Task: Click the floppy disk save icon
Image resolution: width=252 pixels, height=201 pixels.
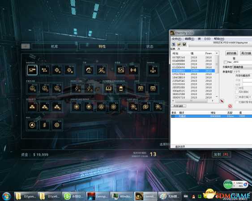Action: [184, 44]
